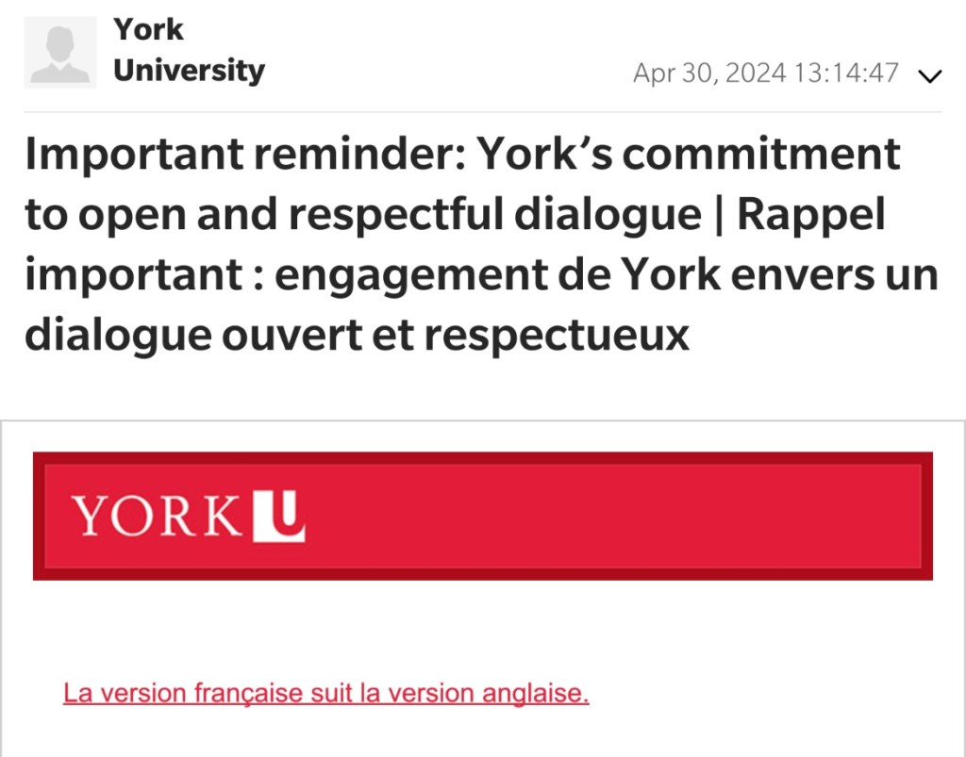966x757 pixels.
Task: Select the Apr 30, 2024 date text
Action: 709,74
